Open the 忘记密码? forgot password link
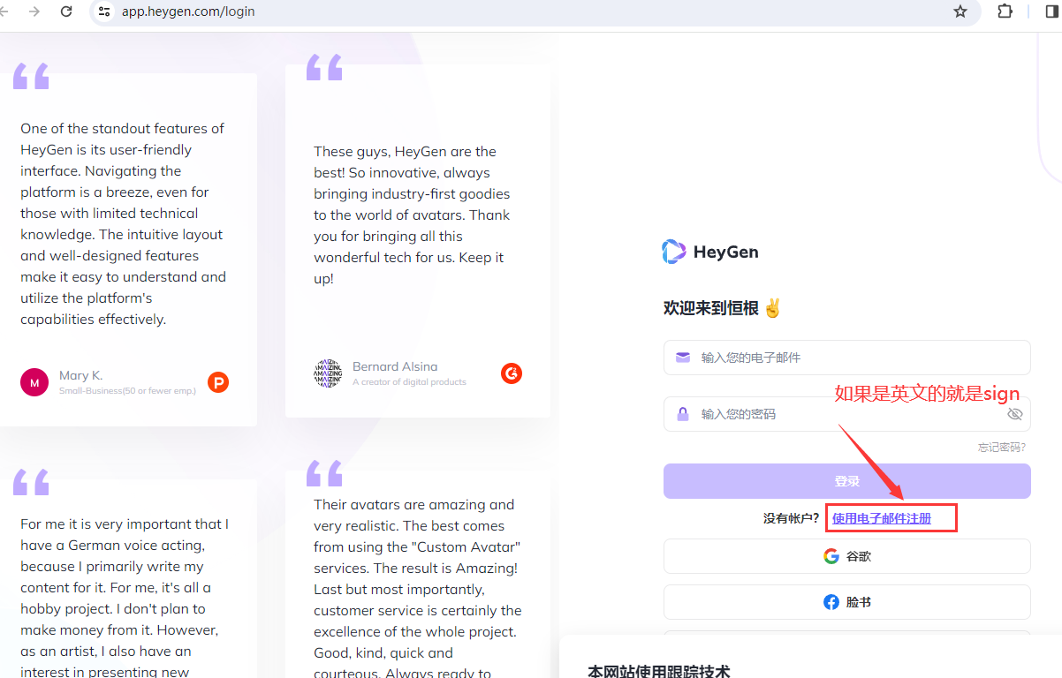The image size is (1062, 678). coord(1002,448)
